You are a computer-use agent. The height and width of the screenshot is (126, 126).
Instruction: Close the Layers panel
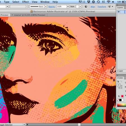pyautogui.click(x=118, y=5)
